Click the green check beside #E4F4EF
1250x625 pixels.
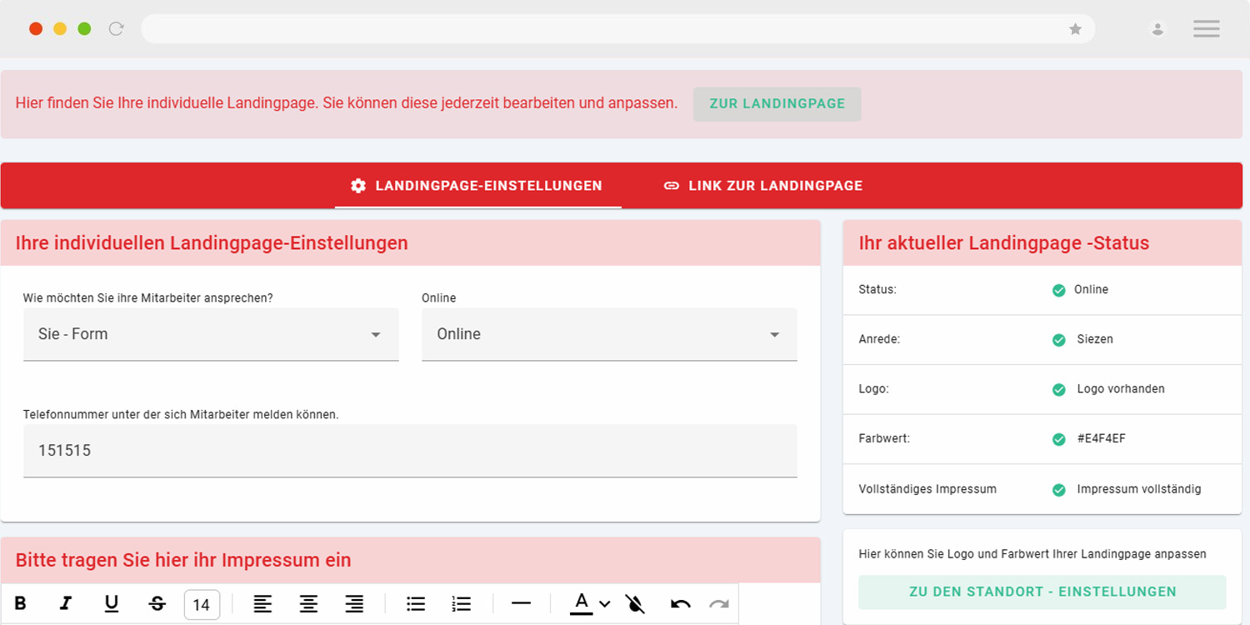click(x=1059, y=439)
